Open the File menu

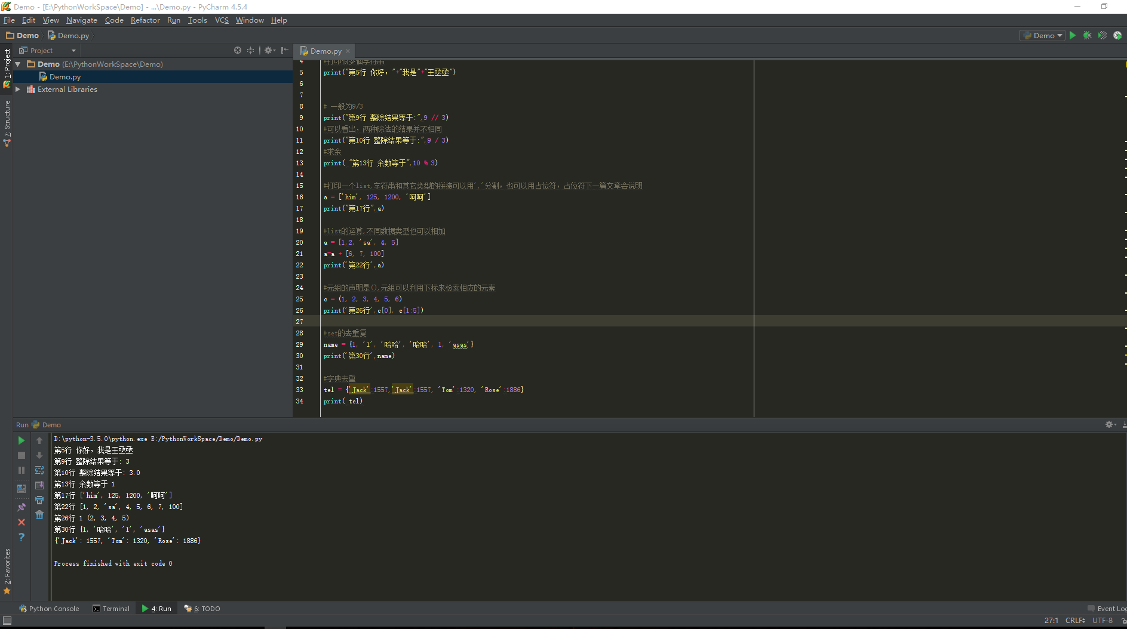point(9,20)
